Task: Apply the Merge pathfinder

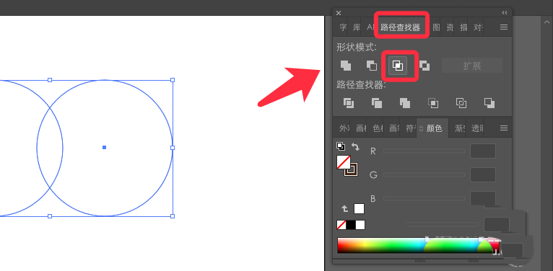Action: (405, 103)
